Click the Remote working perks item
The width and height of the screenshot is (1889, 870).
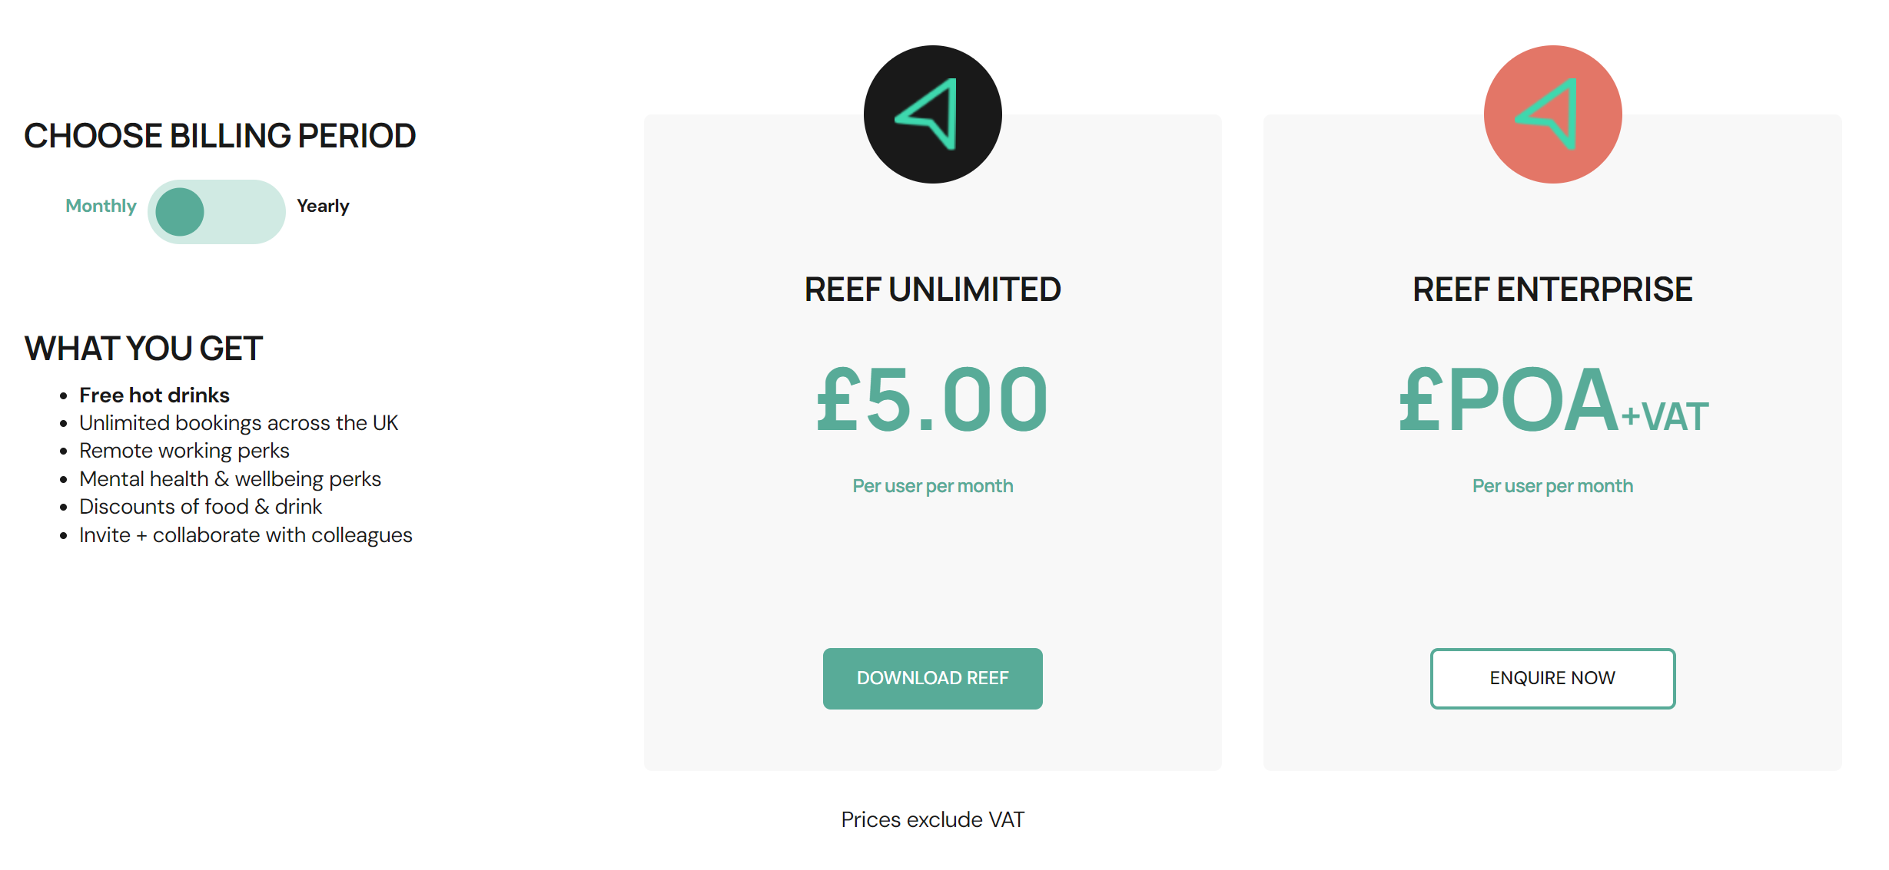(184, 451)
